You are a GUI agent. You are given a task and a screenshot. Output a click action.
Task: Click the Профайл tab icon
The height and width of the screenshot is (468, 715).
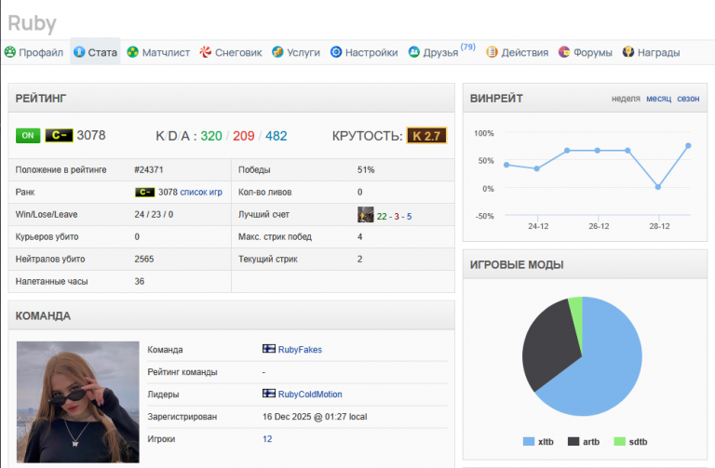(10, 52)
